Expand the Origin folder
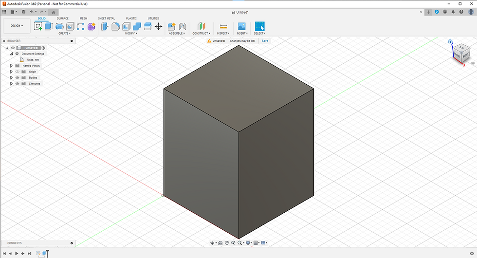Viewport: 477px width, 258px height. pyautogui.click(x=11, y=72)
